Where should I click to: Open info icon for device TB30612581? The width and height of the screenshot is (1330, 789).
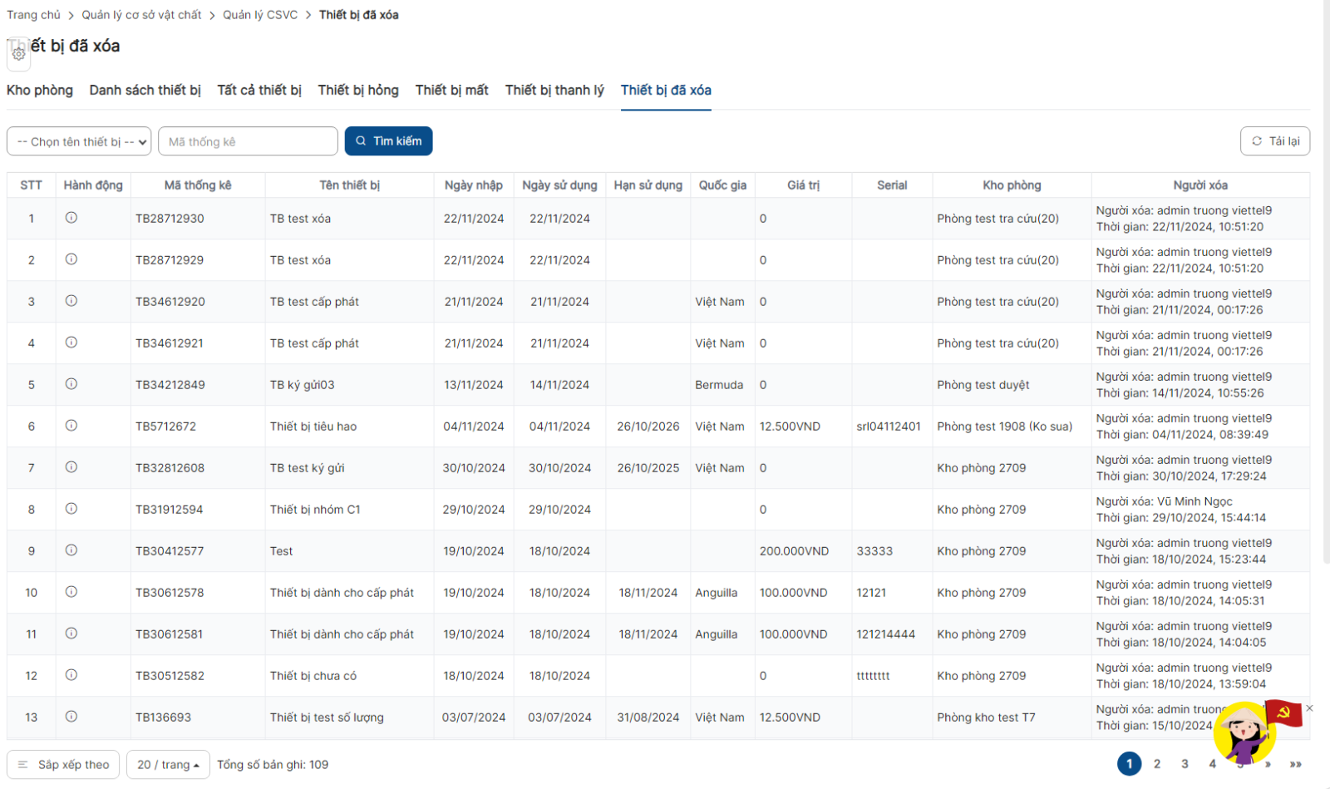71,634
